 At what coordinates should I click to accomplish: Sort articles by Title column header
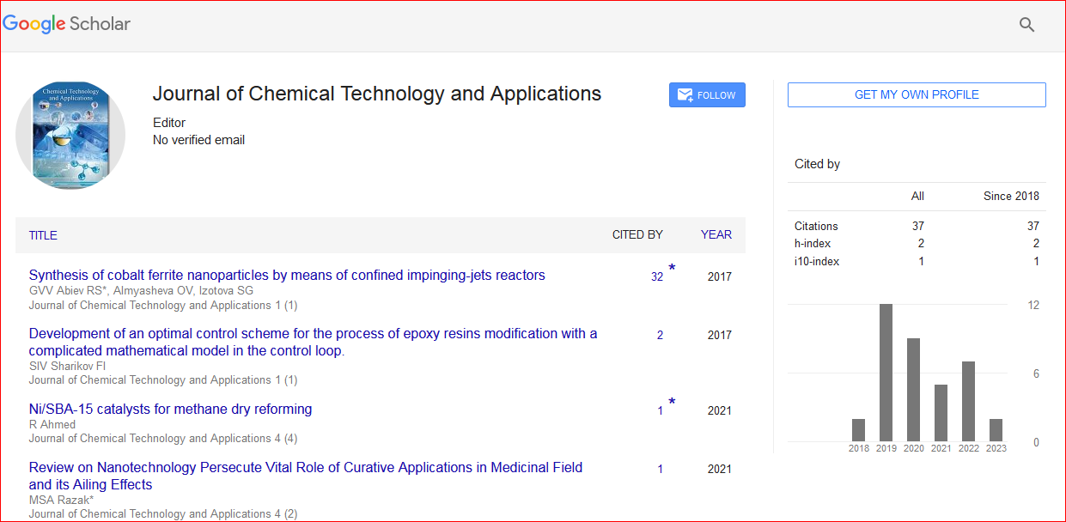pos(43,235)
